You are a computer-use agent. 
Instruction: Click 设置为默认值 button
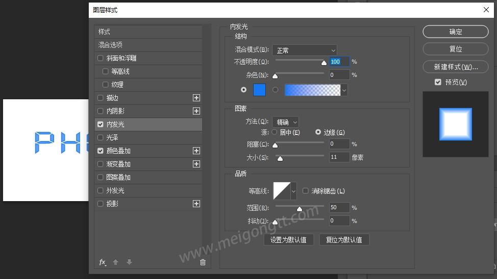click(x=288, y=240)
